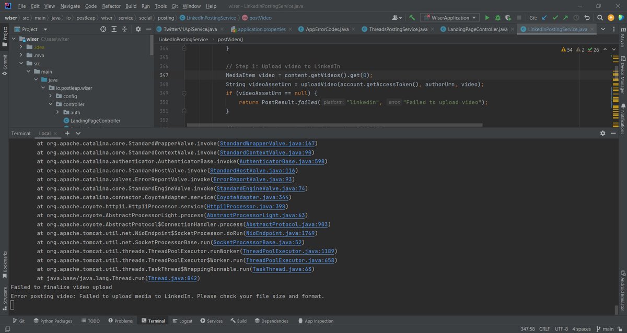This screenshot has width=627, height=333.
Task: Run WiserApplication with the green play icon
Action: pos(487,17)
